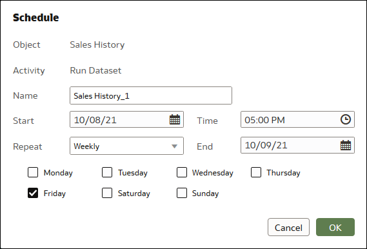Click the Start label
Screen dimensions: 367x249
(23, 121)
